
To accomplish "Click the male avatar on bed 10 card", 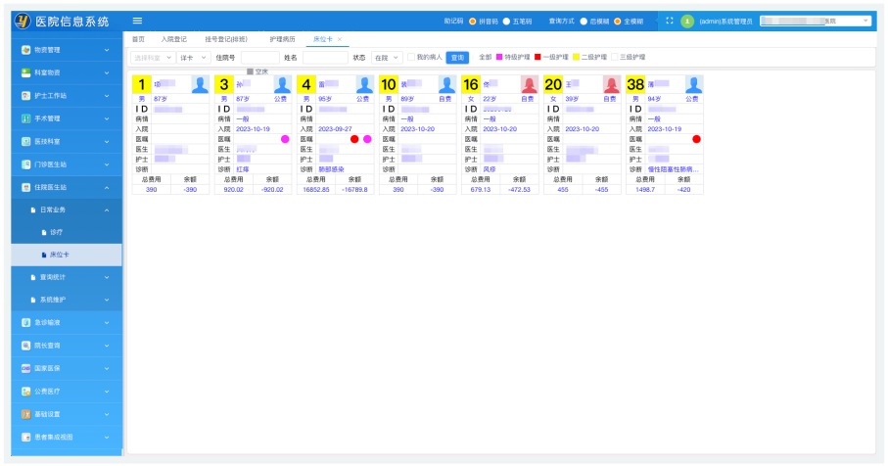I will tap(446, 84).
